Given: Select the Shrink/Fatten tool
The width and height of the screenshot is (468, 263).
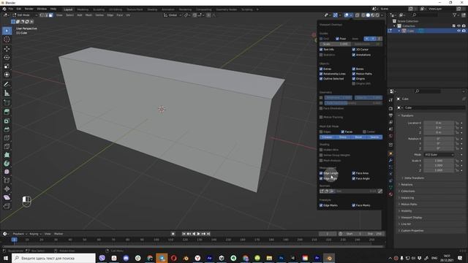Looking at the screenshot, I should pos(7,188).
